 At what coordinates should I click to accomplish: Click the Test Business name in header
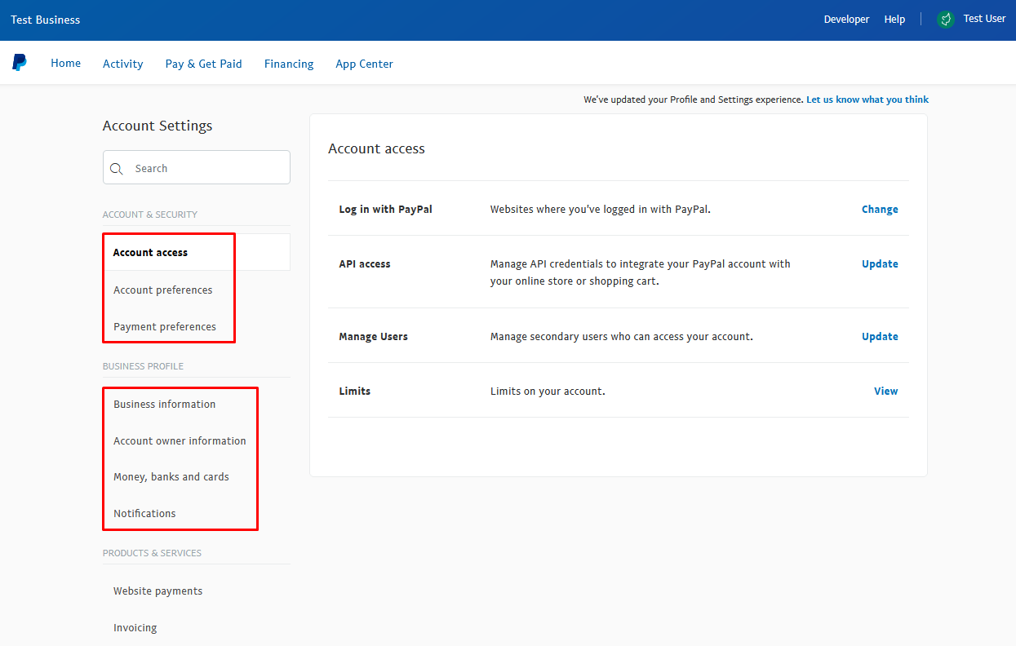point(46,20)
